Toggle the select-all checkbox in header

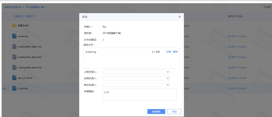[5, 16]
